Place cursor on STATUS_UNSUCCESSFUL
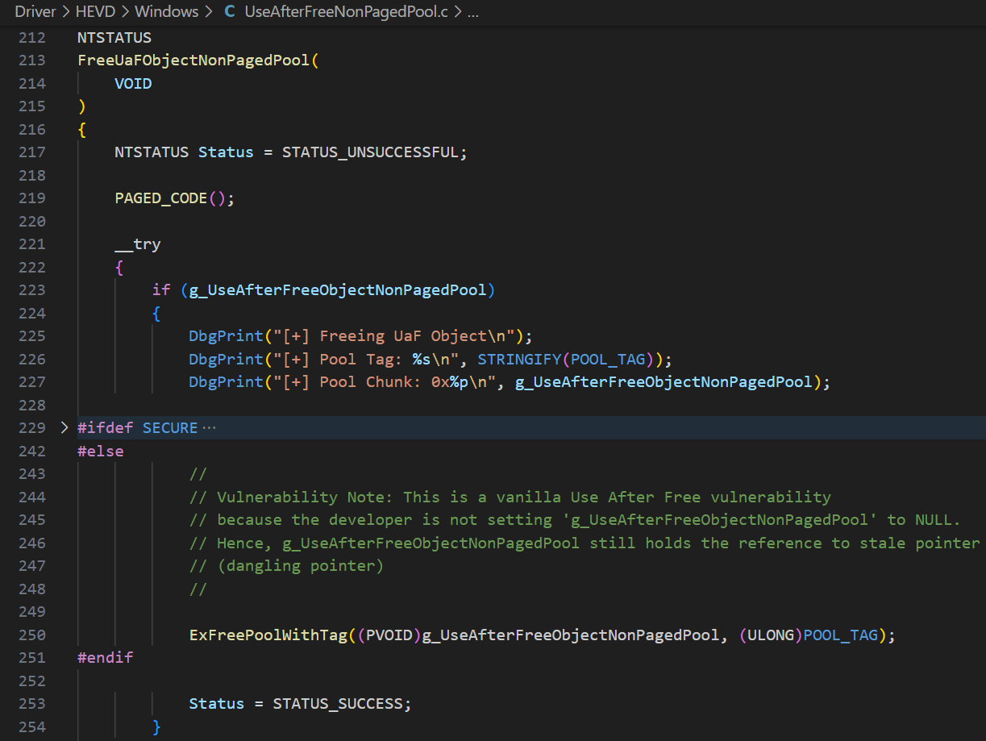986x741 pixels. 370,152
